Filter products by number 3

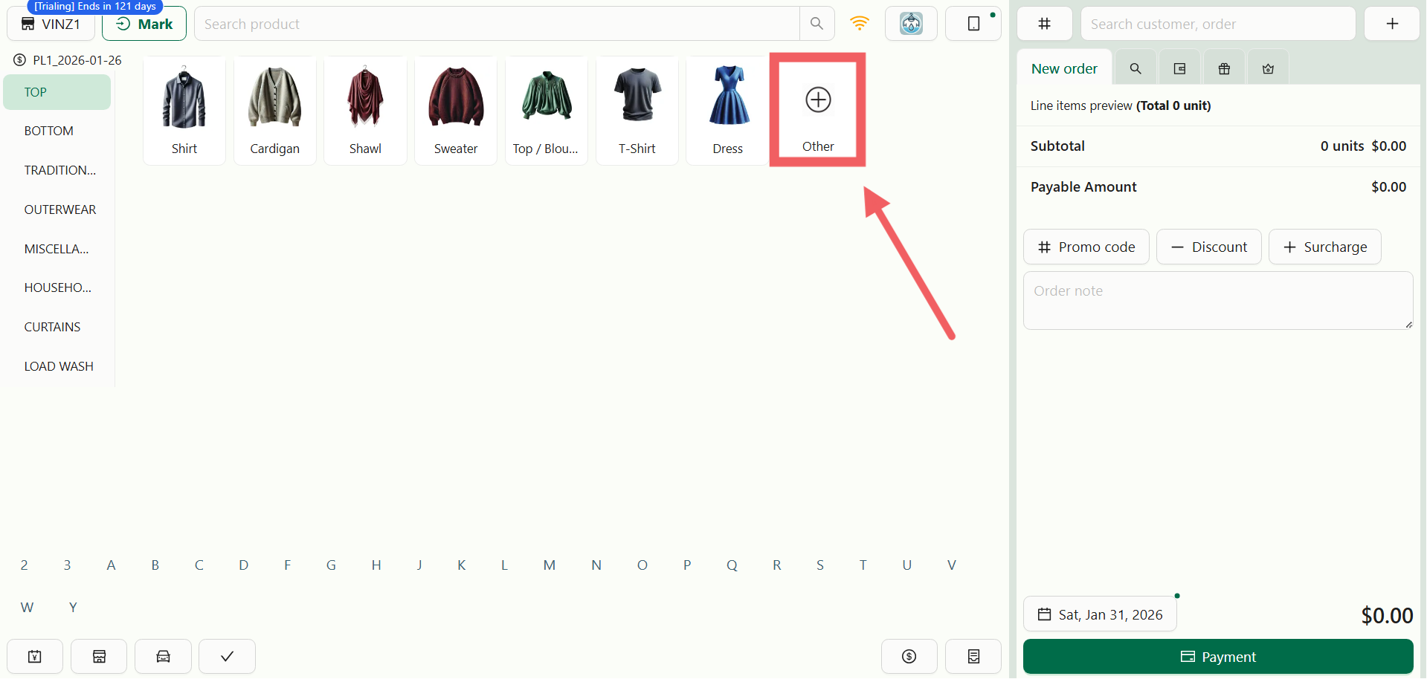(x=67, y=565)
